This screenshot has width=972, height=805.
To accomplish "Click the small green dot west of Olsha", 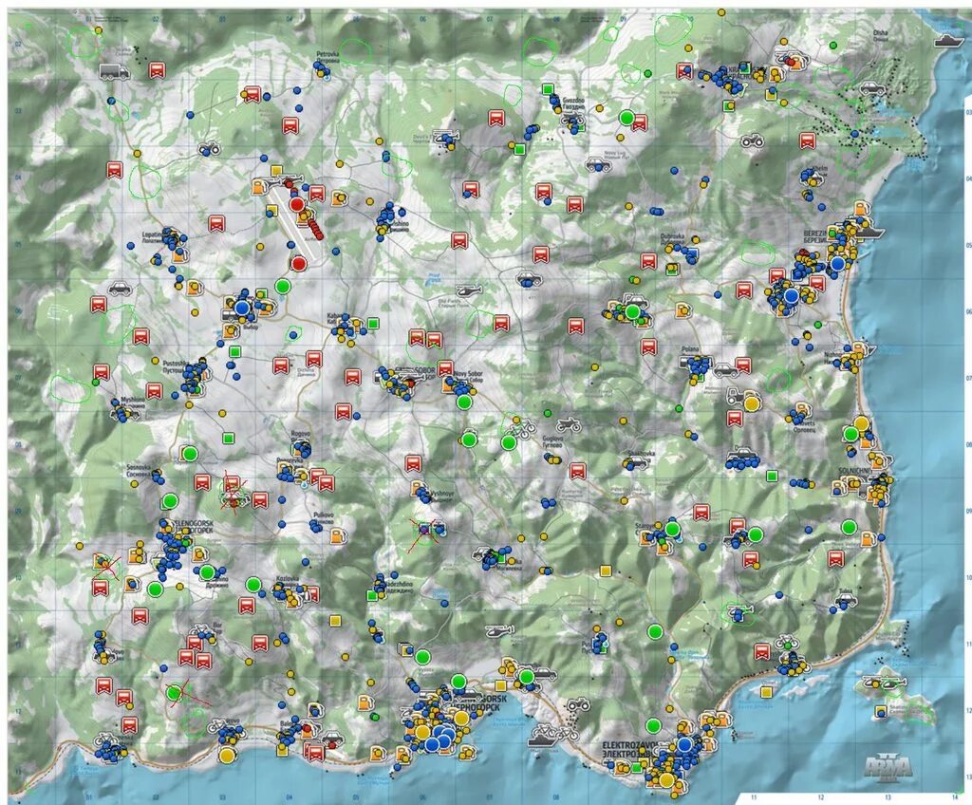I will [x=833, y=45].
